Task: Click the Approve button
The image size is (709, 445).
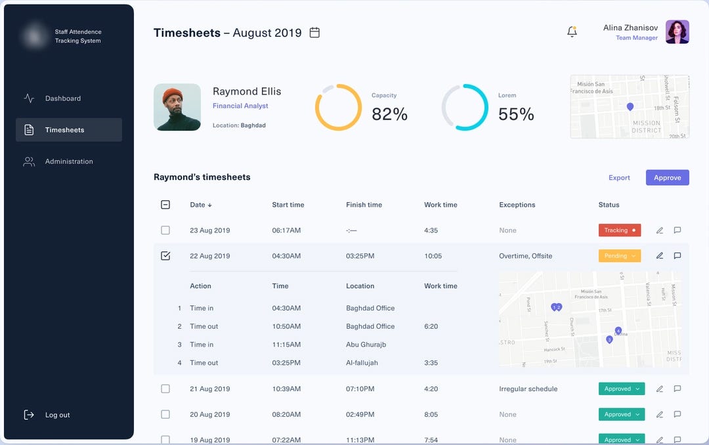Action: click(667, 177)
